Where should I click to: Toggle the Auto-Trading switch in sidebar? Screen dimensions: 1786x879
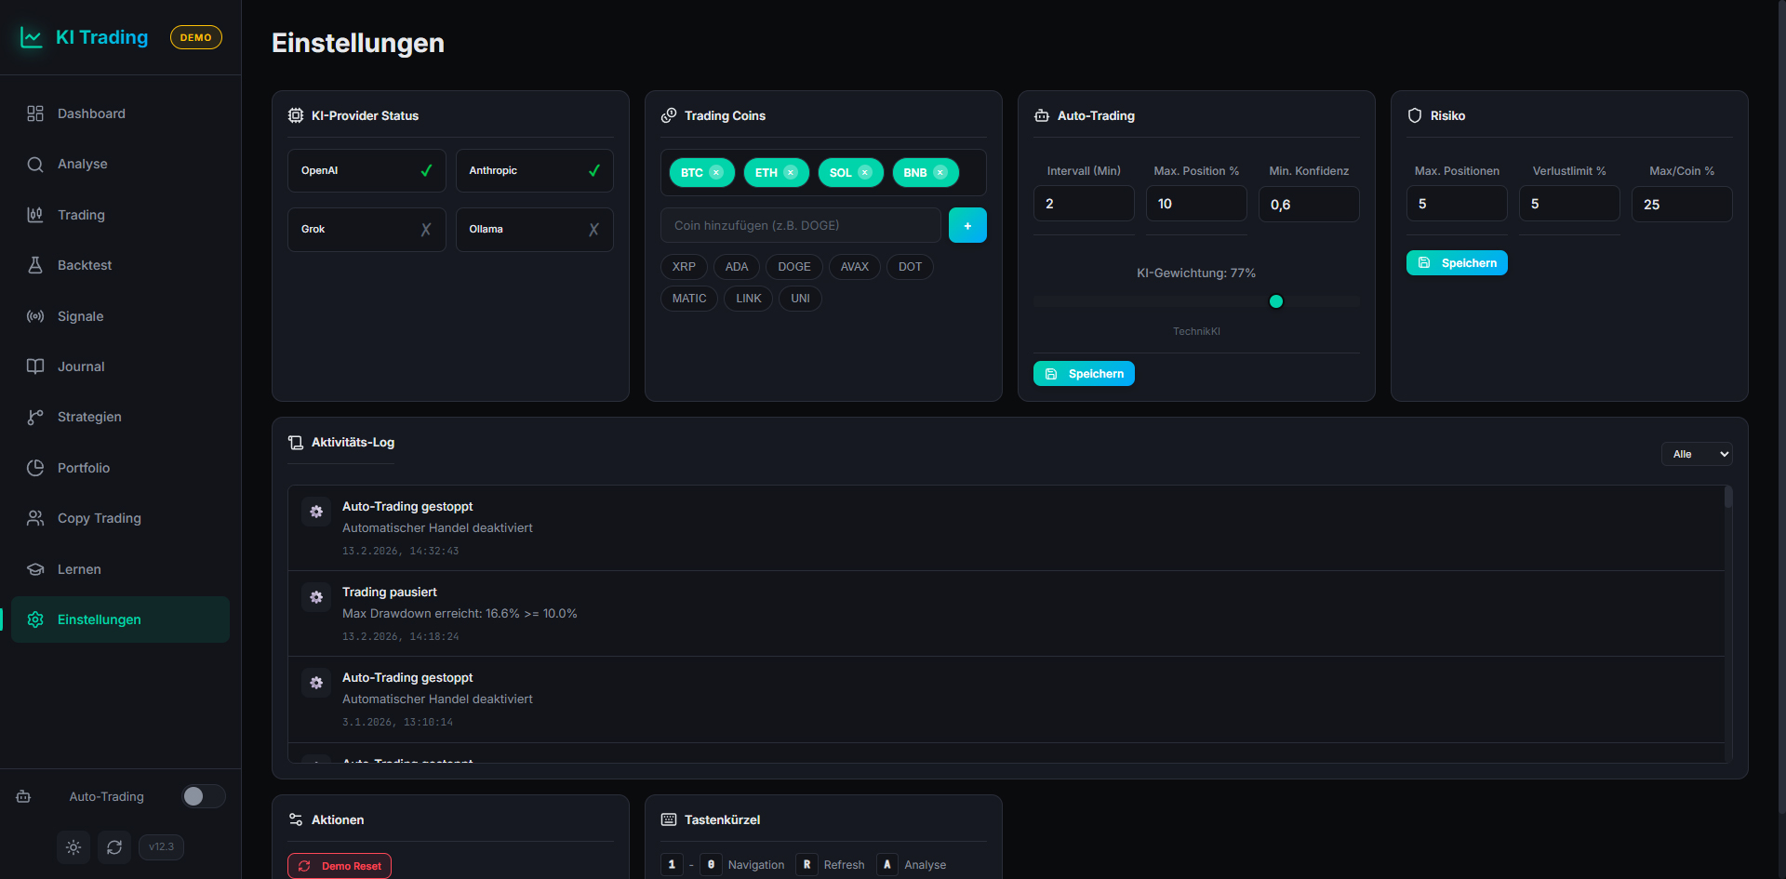coord(203,796)
